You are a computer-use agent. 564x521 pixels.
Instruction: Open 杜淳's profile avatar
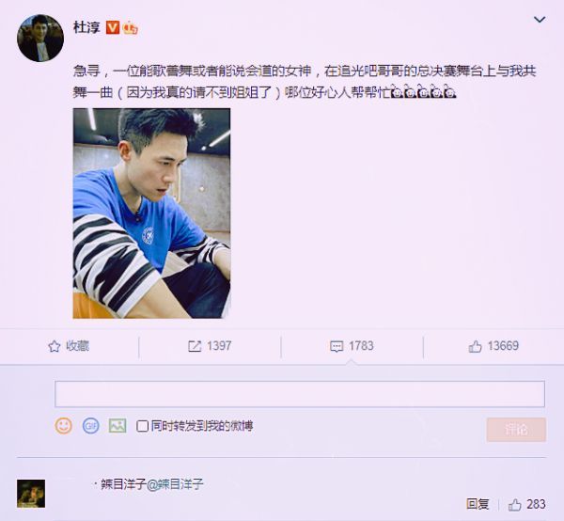coord(40,38)
